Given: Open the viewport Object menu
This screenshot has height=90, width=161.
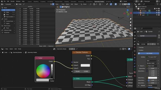Looking at the screenshot, I should point(76,4).
